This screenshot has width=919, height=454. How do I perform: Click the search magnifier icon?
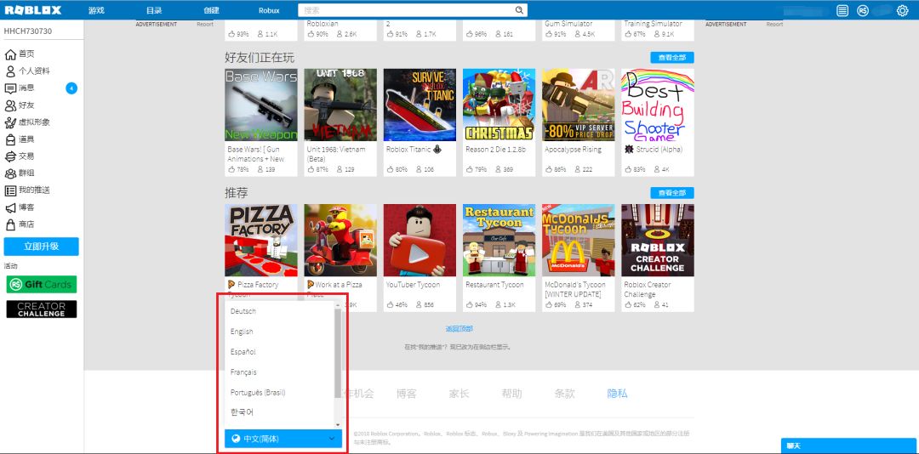(519, 10)
